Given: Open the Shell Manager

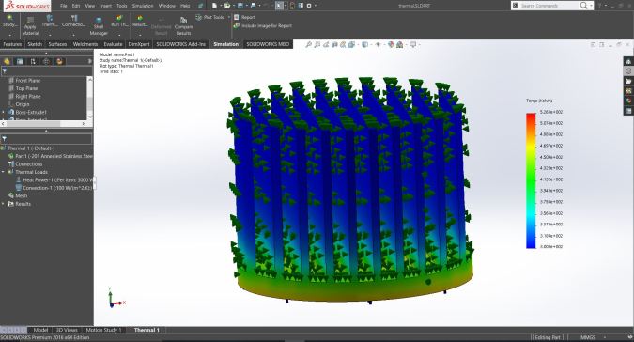Looking at the screenshot, I should pyautogui.click(x=99, y=26).
